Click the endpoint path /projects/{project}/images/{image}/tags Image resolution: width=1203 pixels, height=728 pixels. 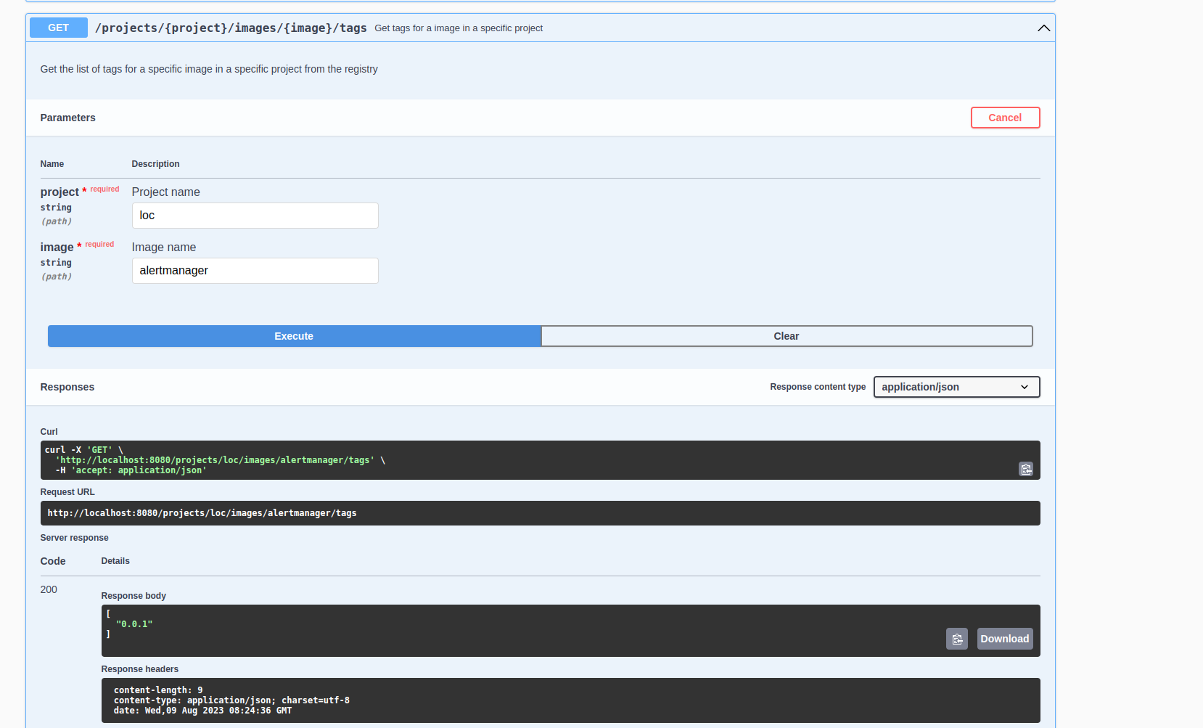(x=231, y=28)
